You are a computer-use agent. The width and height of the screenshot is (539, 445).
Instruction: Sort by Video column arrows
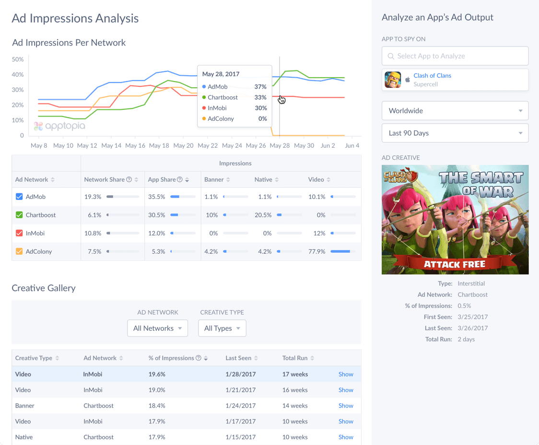click(x=328, y=179)
